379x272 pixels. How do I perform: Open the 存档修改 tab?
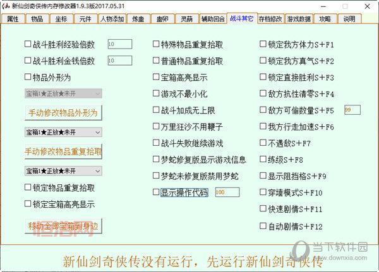[x=270, y=19]
